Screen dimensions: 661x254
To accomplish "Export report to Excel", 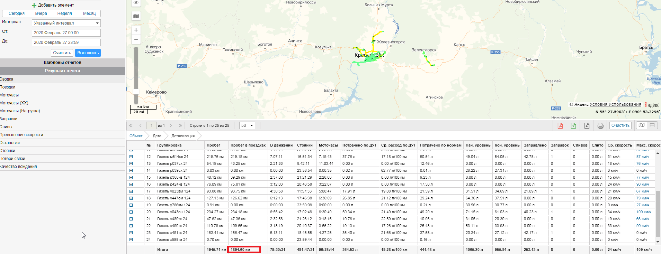I will point(573,125).
